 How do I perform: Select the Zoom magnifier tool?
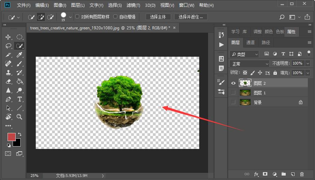coord(19,117)
